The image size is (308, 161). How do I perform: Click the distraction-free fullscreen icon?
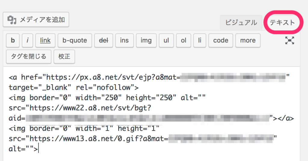pos(289,41)
